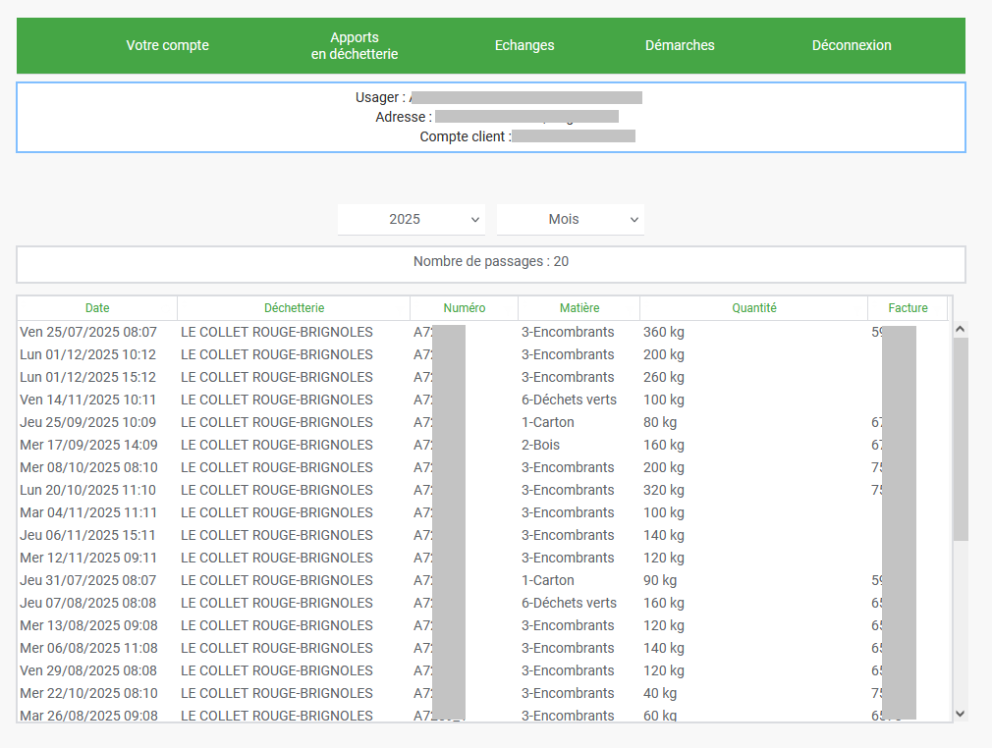Open the Mois month dropdown
Viewport: 992px width, 748px height.
[571, 220]
